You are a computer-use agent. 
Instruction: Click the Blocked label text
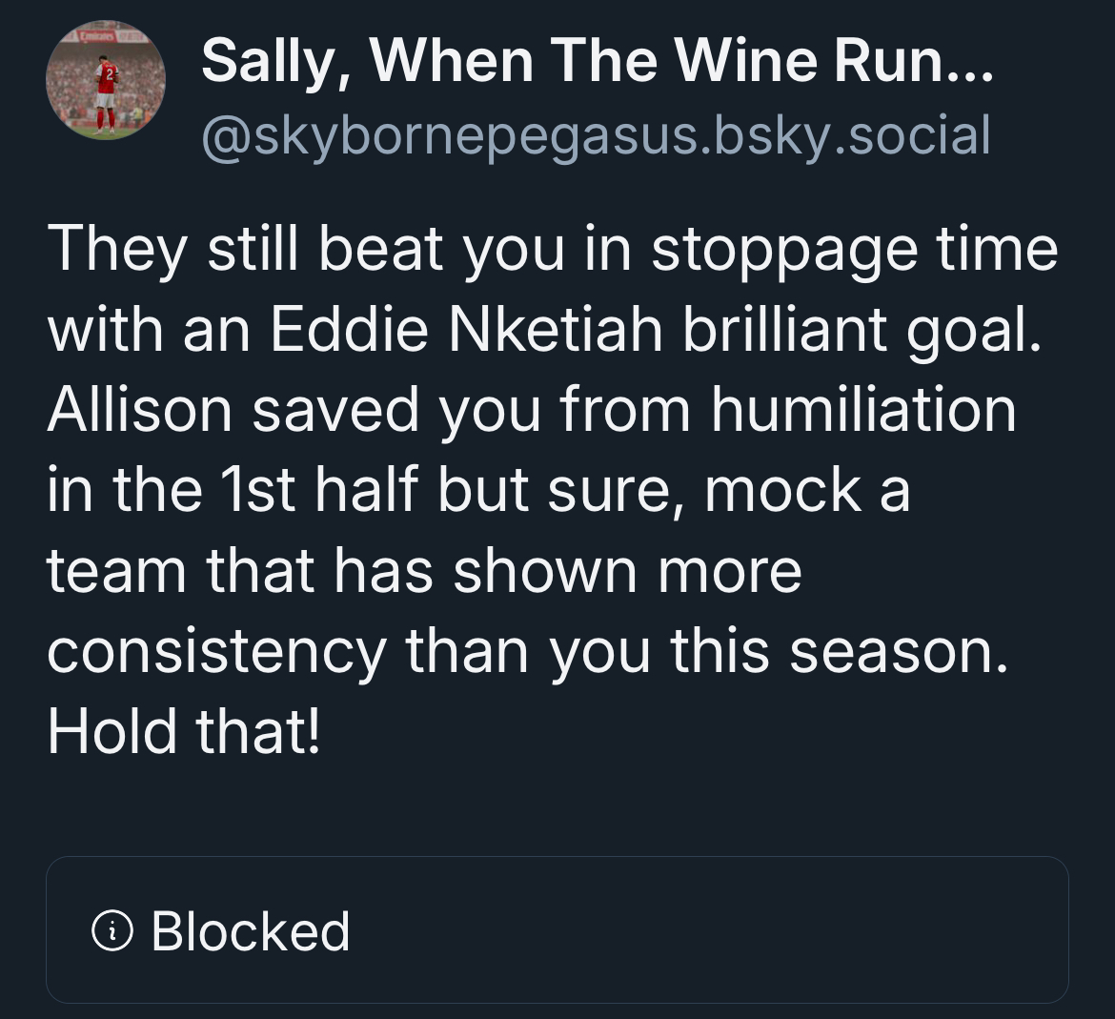251,930
